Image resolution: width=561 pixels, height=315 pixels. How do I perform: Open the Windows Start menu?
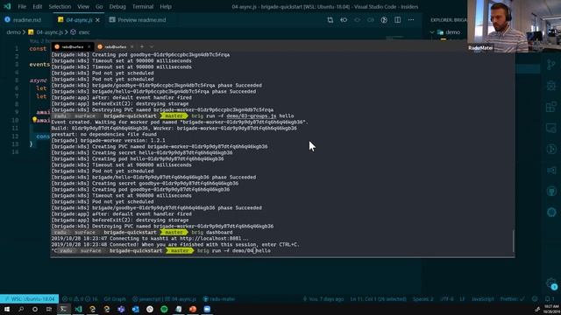tap(7, 309)
